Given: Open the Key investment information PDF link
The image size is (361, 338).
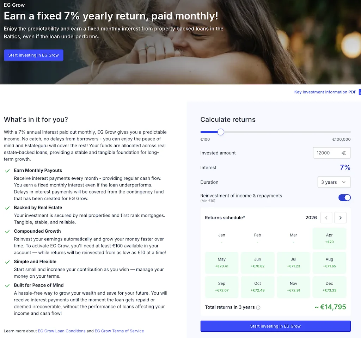Looking at the screenshot, I should point(325,92).
